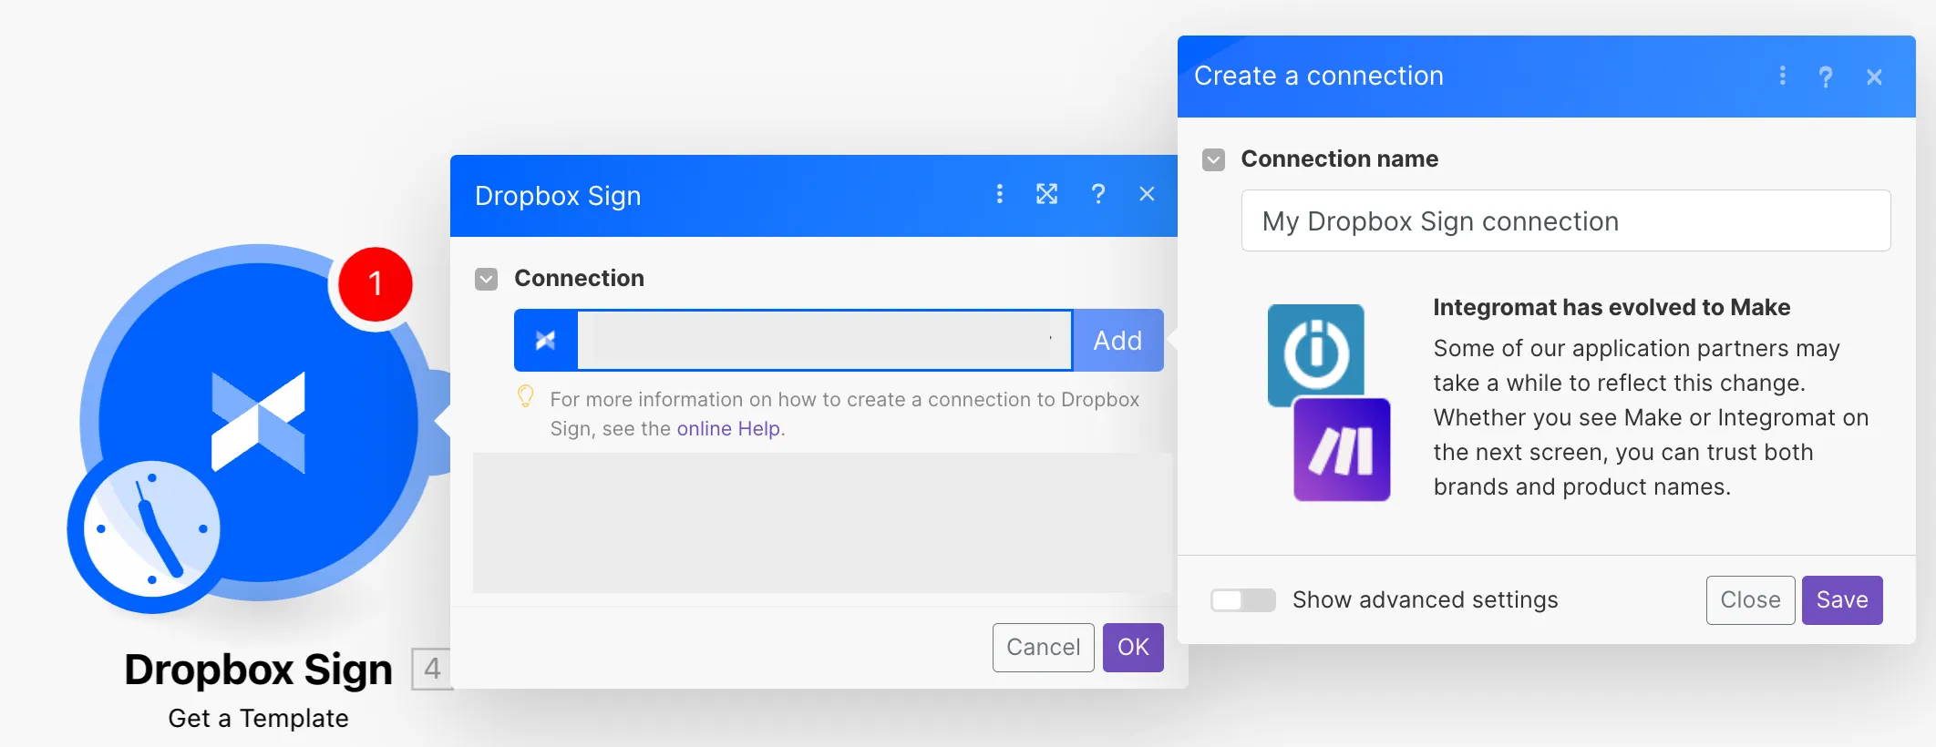Toggle Show advanced settings switch
Viewport: 1936px width, 747px height.
[1242, 600]
